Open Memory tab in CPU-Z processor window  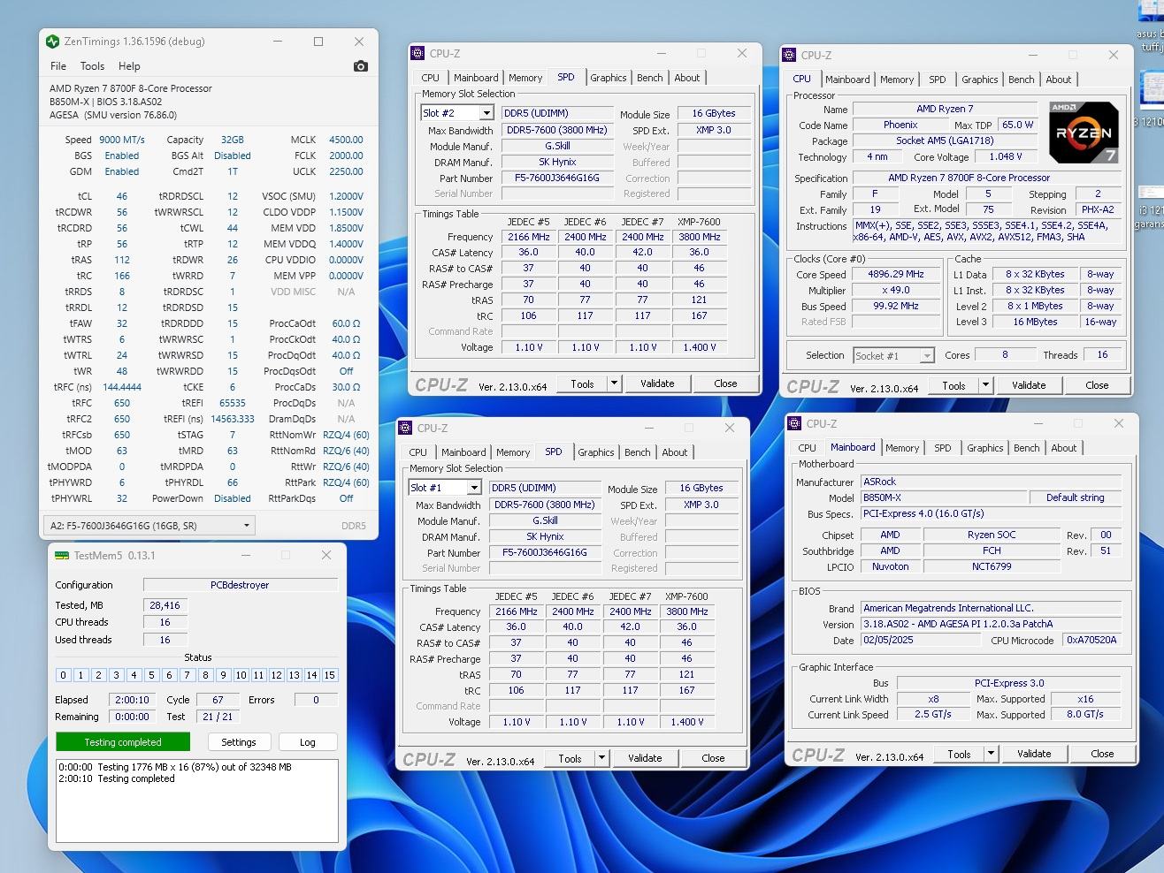tap(897, 80)
